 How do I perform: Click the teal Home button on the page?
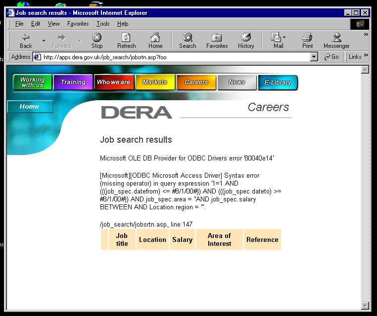(x=30, y=106)
